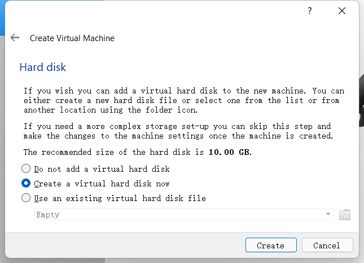
Task: Click the 'Do not add a virtual hard disk' label
Action: (x=102, y=169)
